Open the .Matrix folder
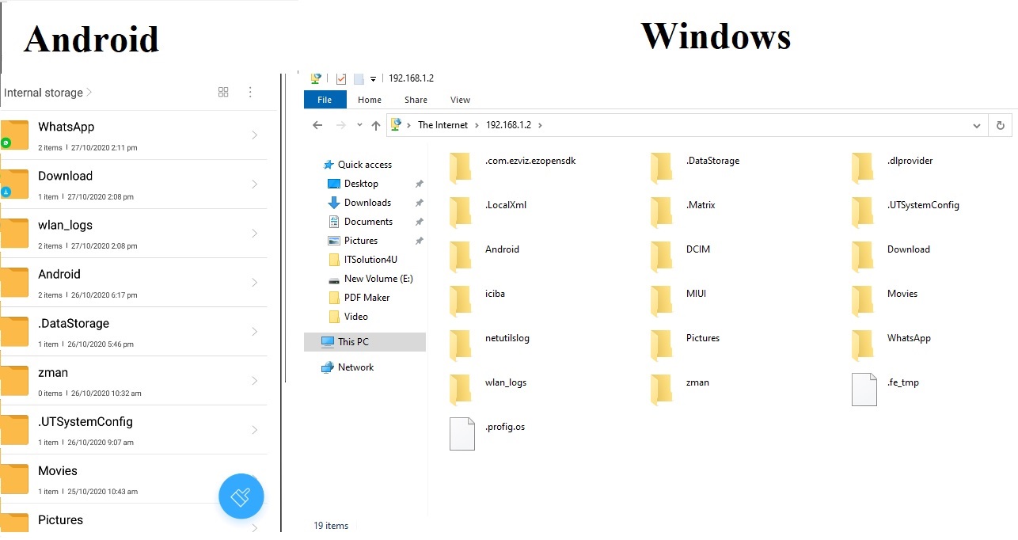The height and width of the screenshot is (540, 1018). (x=684, y=211)
